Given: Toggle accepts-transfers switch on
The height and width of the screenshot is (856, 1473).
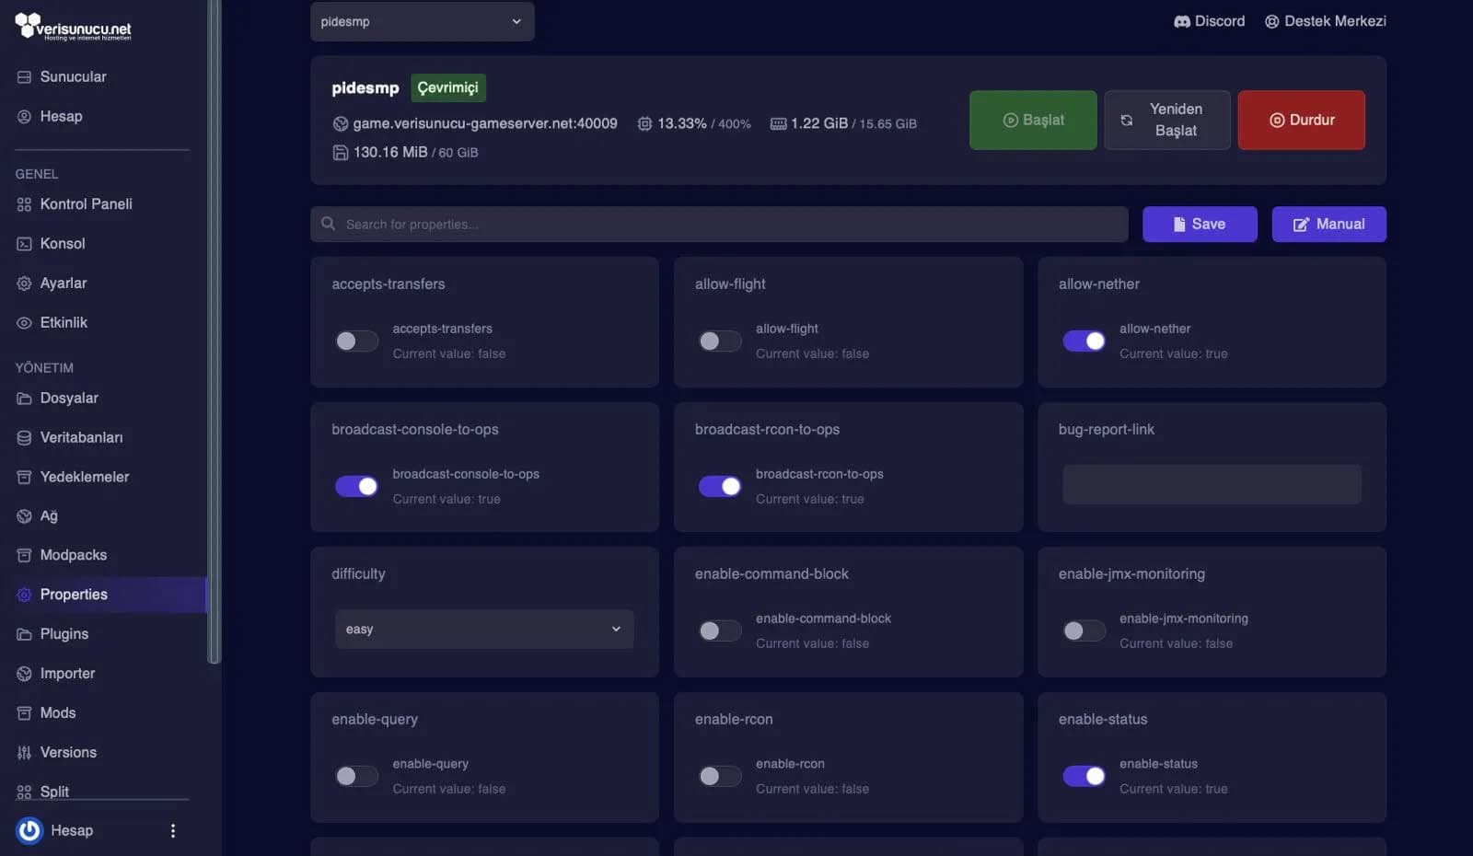Looking at the screenshot, I should pyautogui.click(x=357, y=341).
